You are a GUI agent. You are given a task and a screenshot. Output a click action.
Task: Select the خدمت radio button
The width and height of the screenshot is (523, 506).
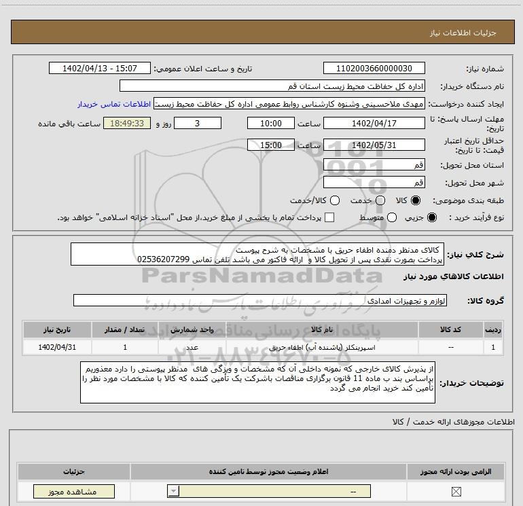click(x=380, y=200)
